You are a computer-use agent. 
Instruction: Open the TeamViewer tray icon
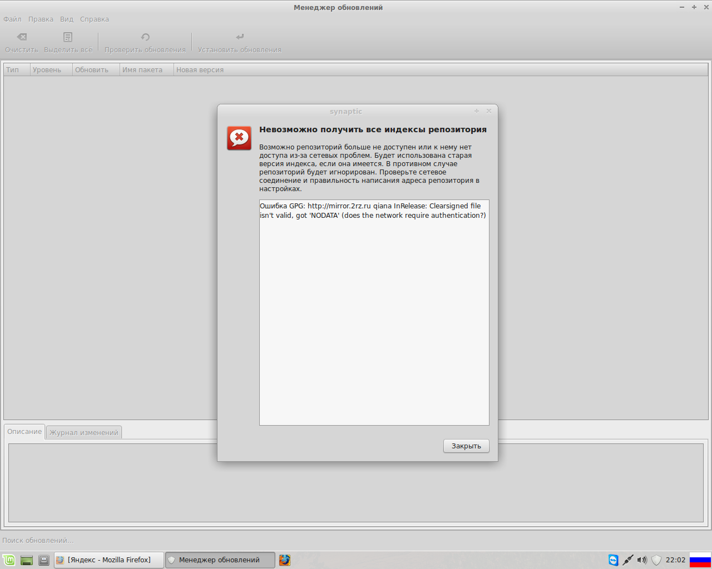tap(613, 560)
